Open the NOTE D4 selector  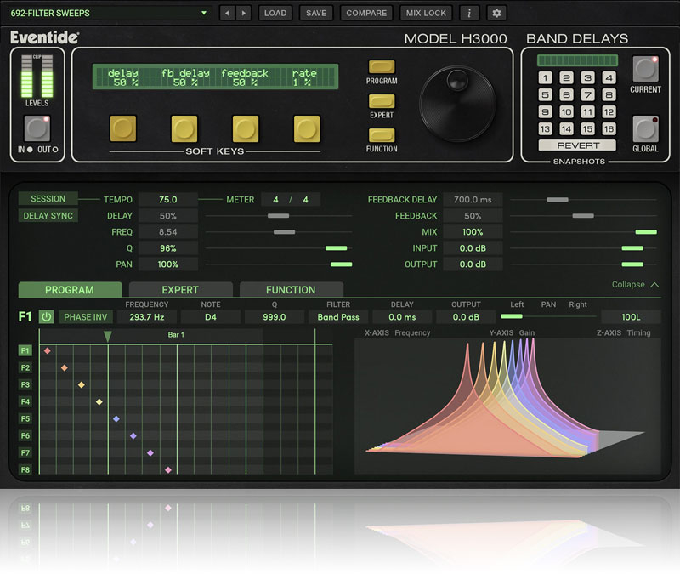pyautogui.click(x=210, y=317)
